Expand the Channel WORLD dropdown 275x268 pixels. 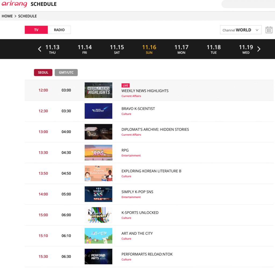[x=241, y=30]
